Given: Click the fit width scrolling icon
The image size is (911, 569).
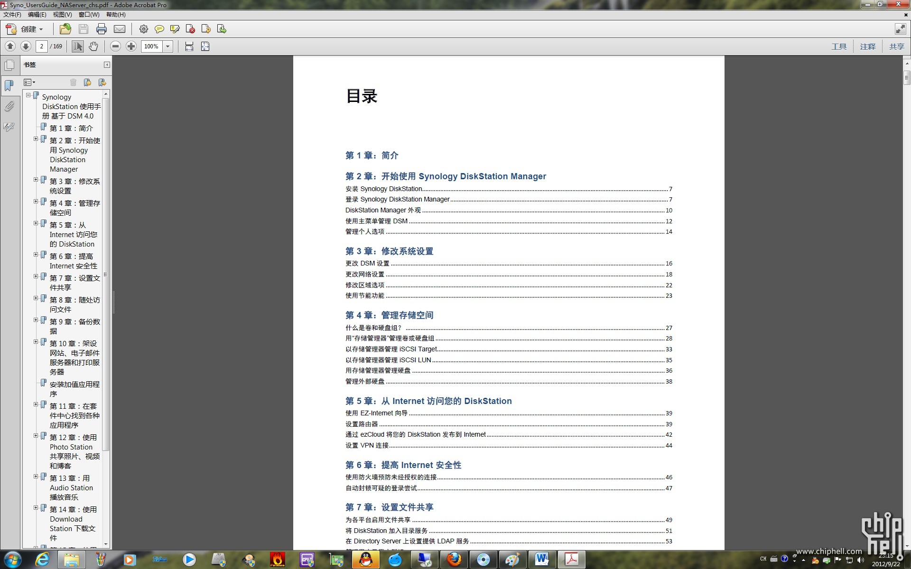Looking at the screenshot, I should (x=189, y=46).
